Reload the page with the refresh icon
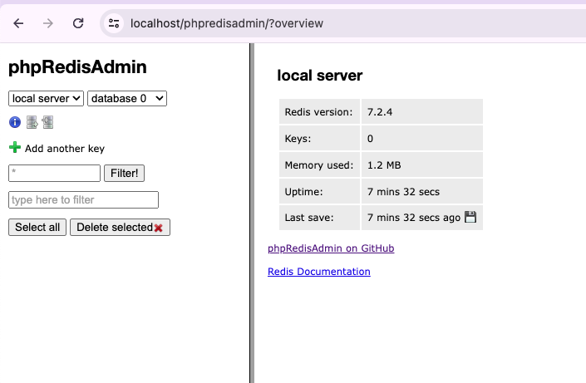The image size is (586, 383). point(78,23)
